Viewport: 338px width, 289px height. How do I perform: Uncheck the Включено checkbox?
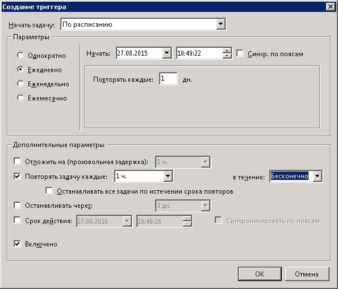coord(17,244)
